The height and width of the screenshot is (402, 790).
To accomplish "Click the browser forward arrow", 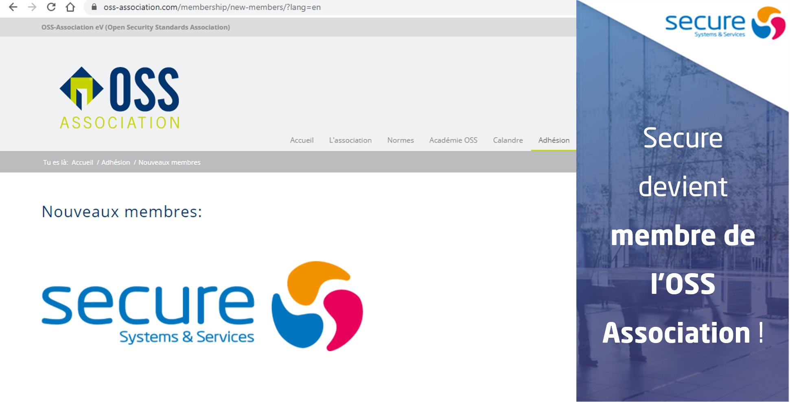I will tap(32, 7).
